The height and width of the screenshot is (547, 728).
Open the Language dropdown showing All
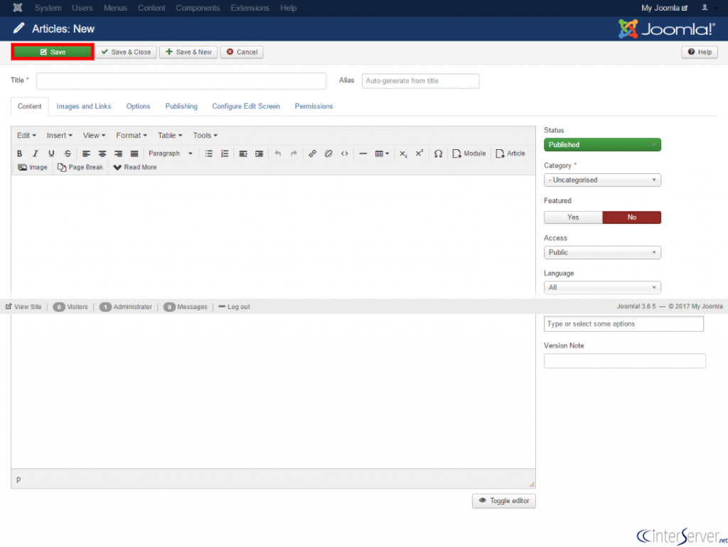pos(602,288)
